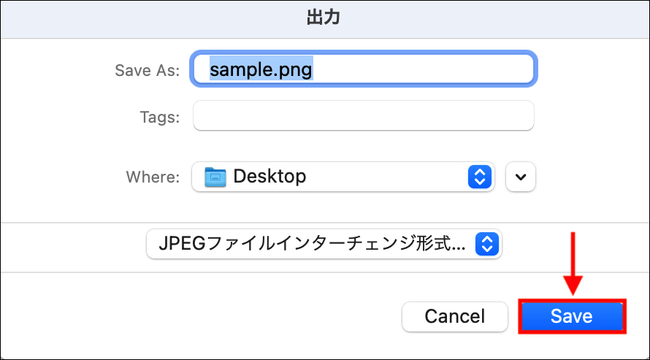The width and height of the screenshot is (650, 360).
Task: Click the "Save As:" label
Action: pyautogui.click(x=147, y=70)
